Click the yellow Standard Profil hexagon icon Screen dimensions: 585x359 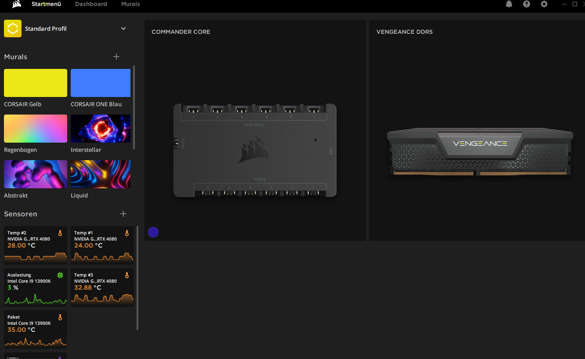[x=13, y=29]
